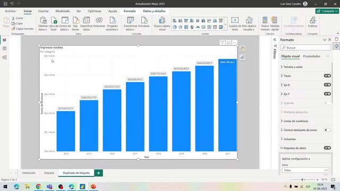Add a new report page

point(98,173)
